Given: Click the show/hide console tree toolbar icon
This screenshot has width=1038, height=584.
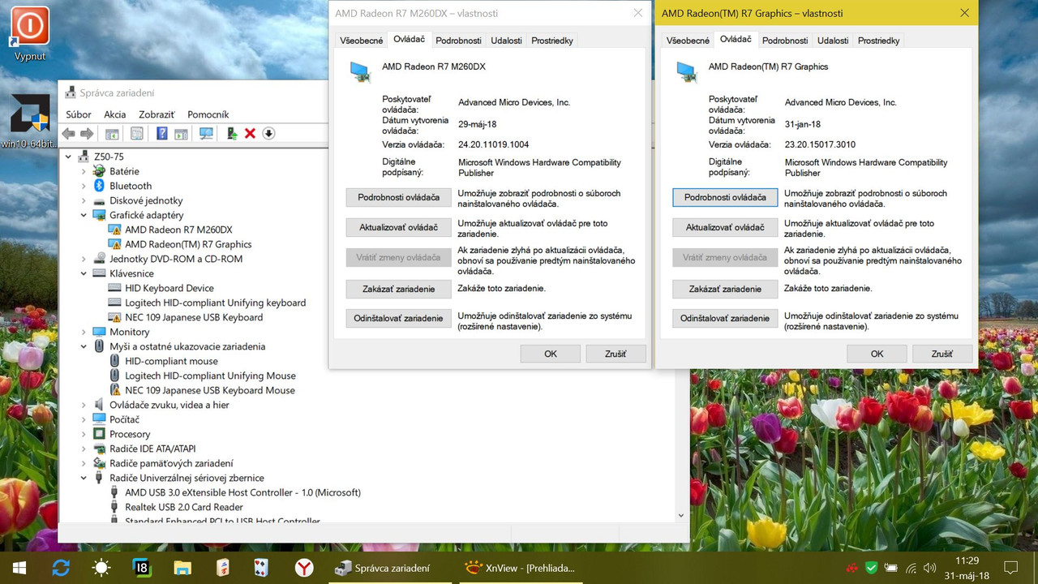Looking at the screenshot, I should 112,134.
